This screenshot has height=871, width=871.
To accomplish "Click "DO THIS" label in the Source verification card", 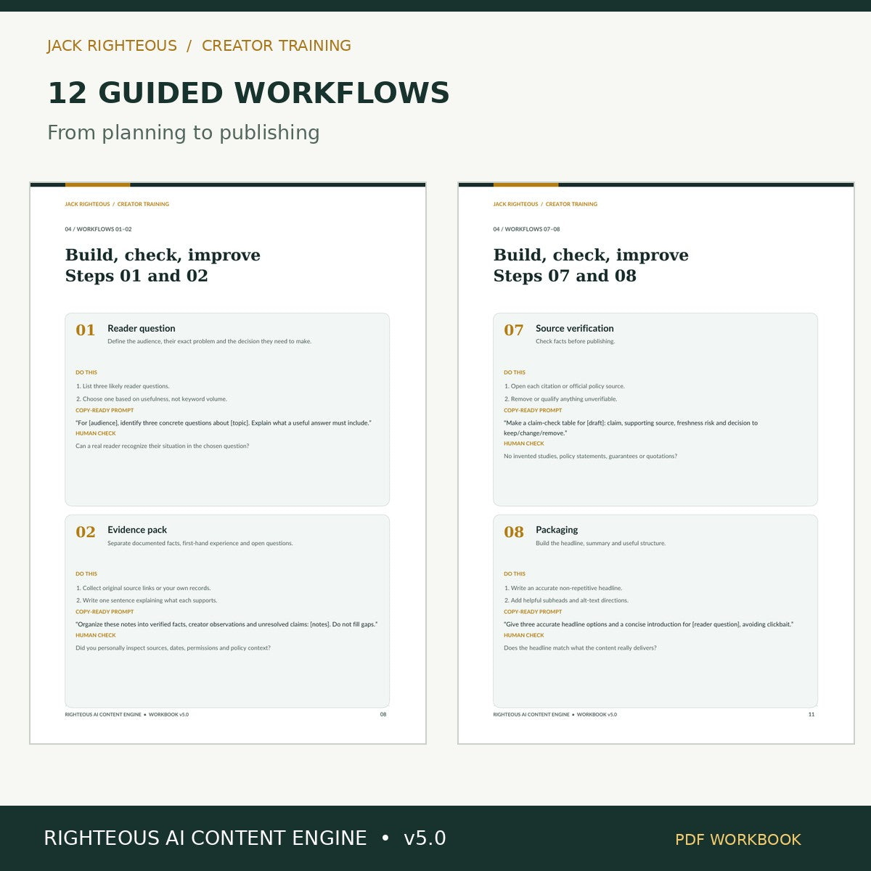I will [x=515, y=372].
